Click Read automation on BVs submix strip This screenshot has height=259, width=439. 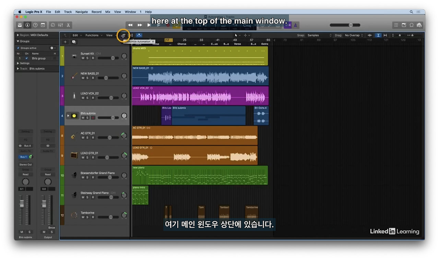pyautogui.click(x=26, y=174)
